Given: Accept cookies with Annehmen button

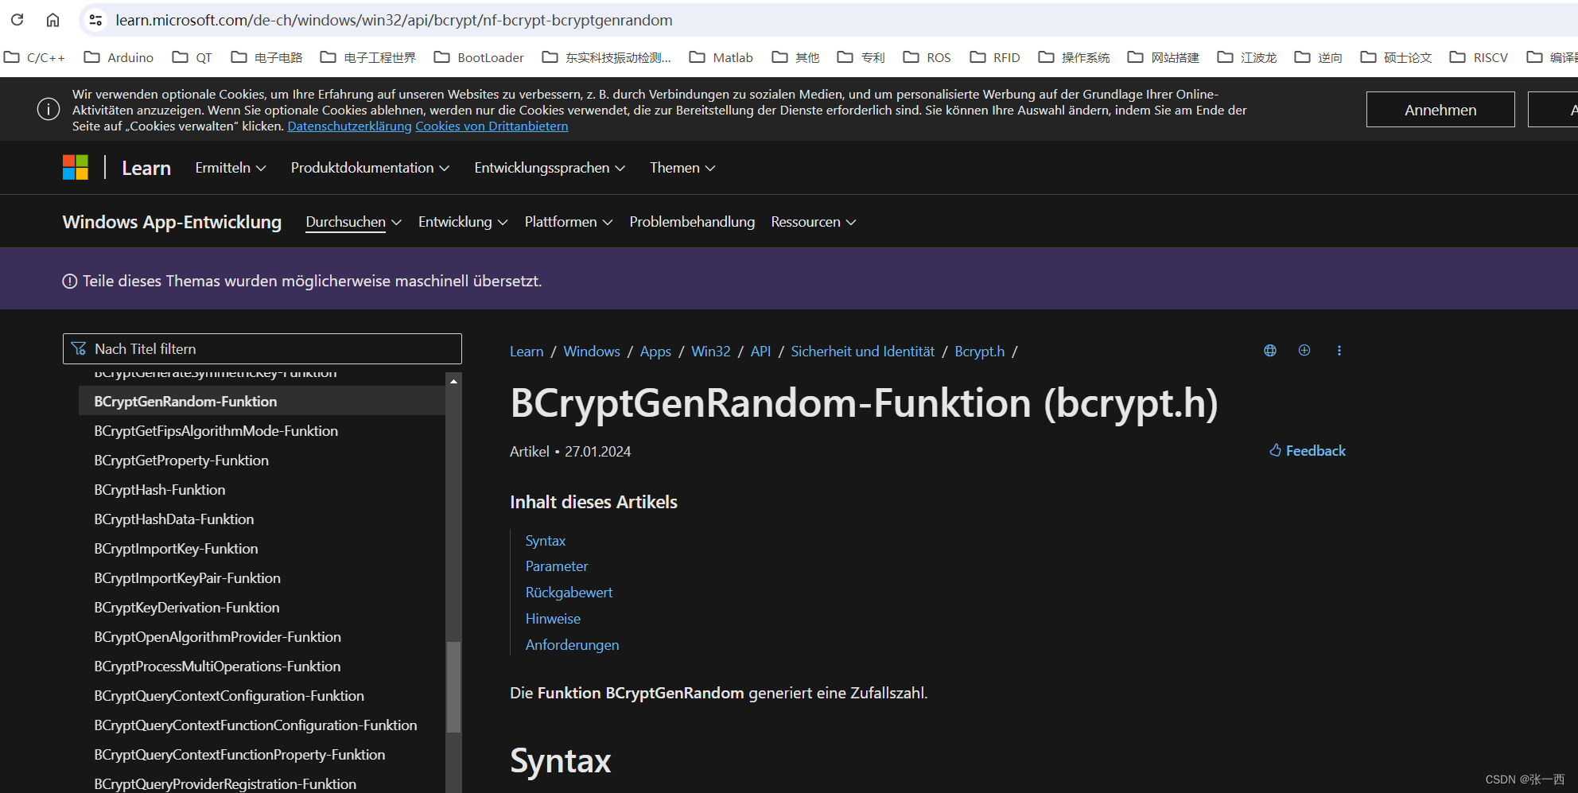Looking at the screenshot, I should point(1440,110).
